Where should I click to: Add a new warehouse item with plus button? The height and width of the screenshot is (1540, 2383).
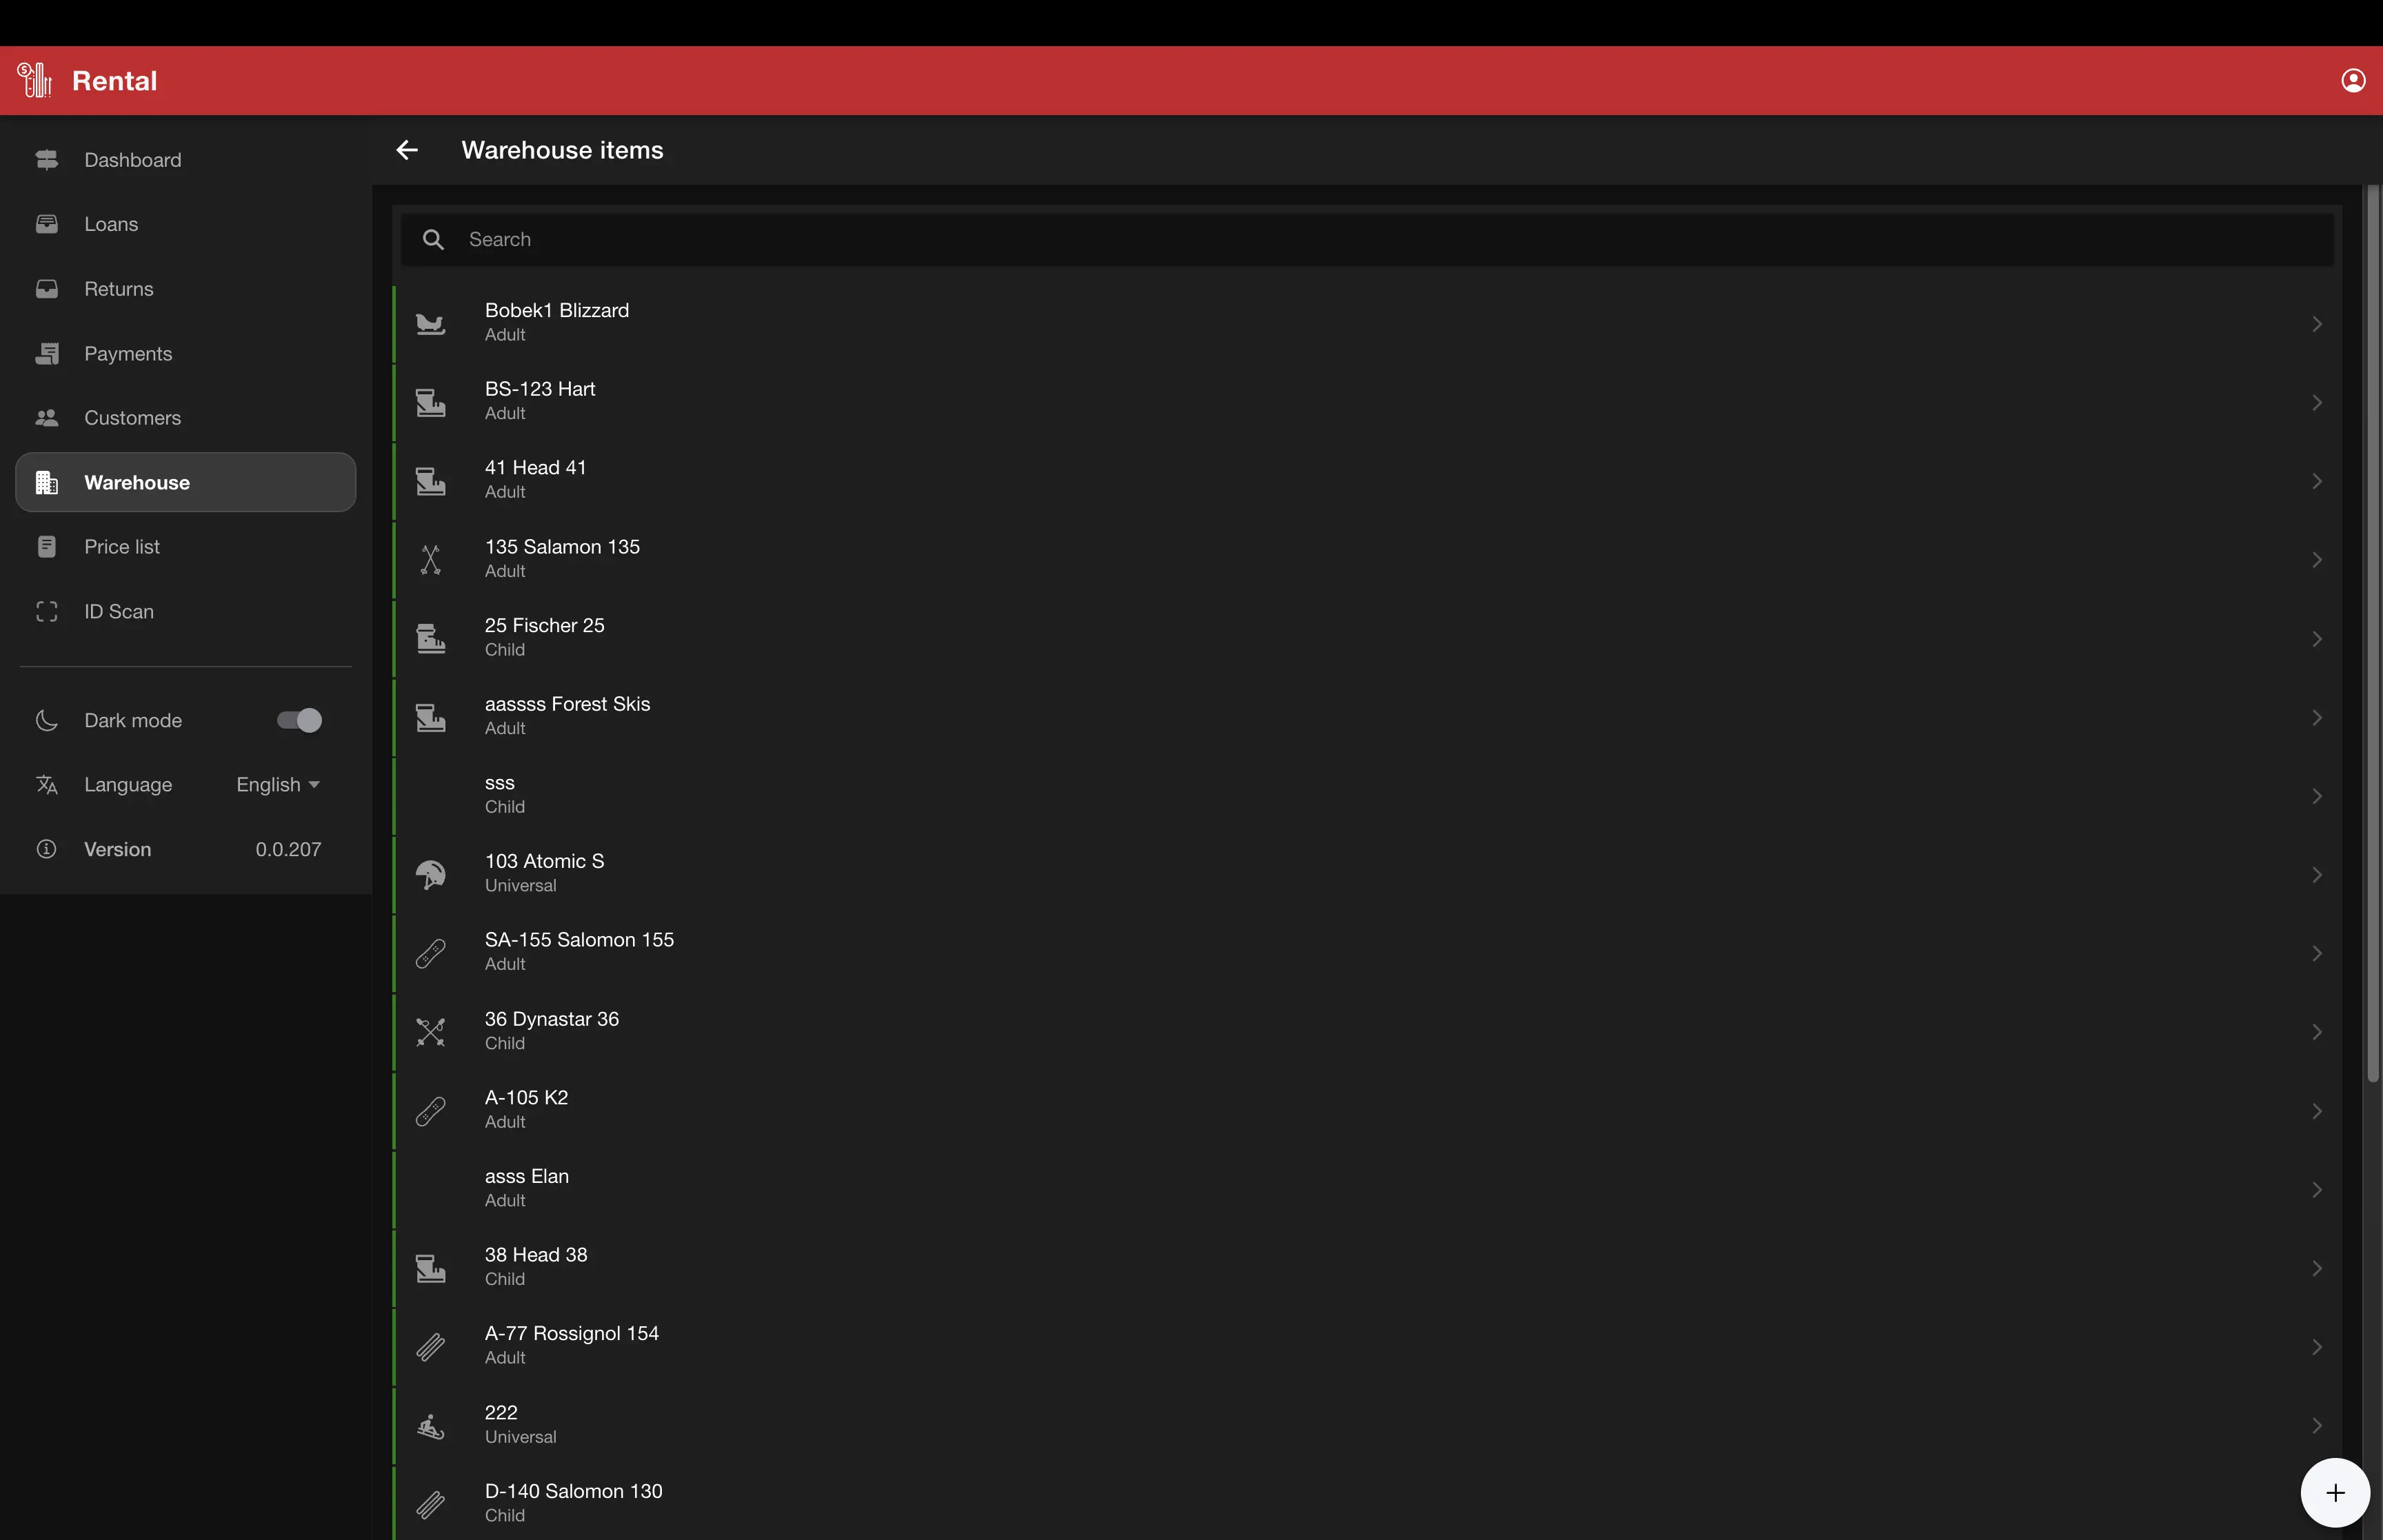2335,1493
